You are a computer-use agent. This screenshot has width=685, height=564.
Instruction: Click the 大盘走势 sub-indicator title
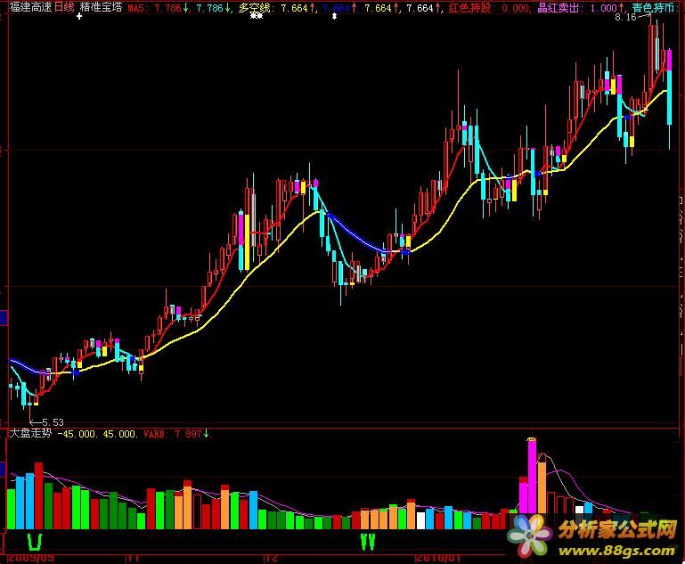(30, 433)
